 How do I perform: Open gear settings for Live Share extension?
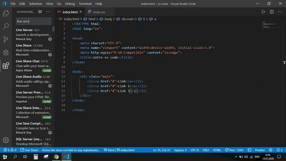(x=50, y=55)
